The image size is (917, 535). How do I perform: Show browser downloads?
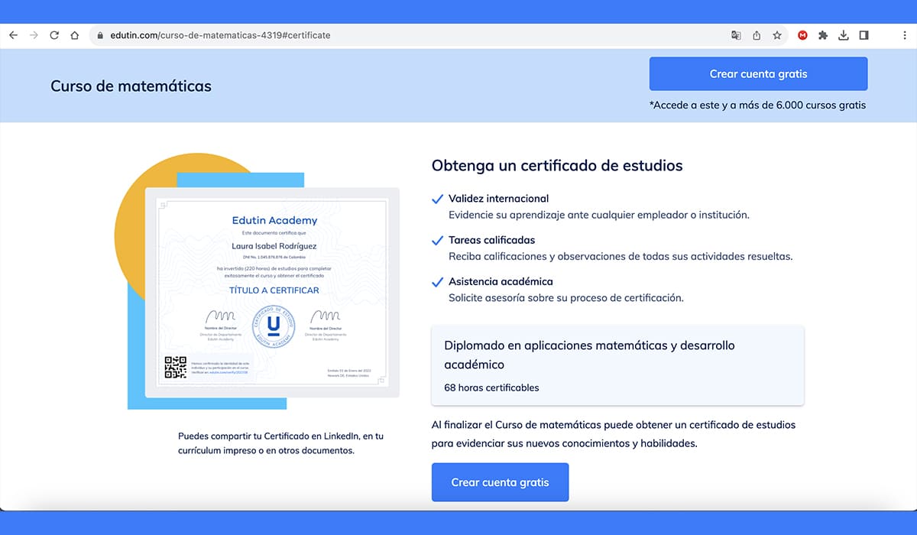[x=844, y=35]
